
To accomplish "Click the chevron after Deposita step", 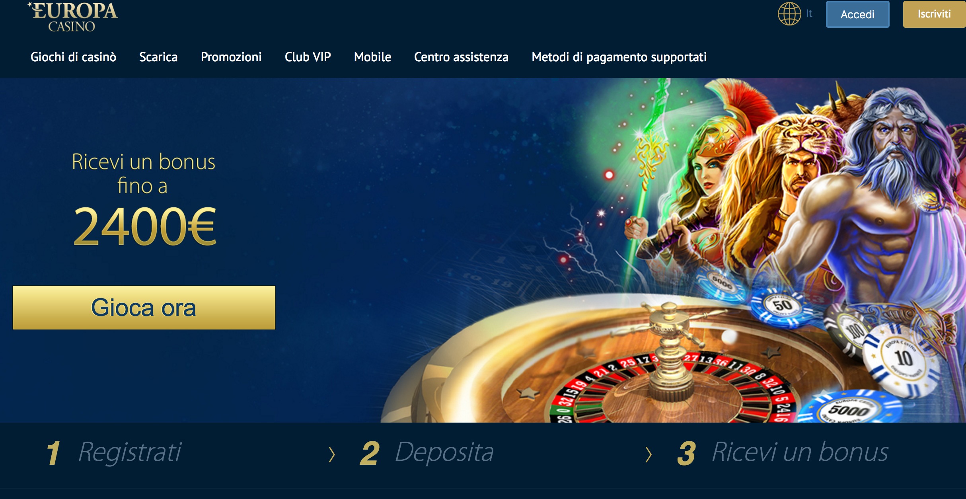I will coord(649,454).
